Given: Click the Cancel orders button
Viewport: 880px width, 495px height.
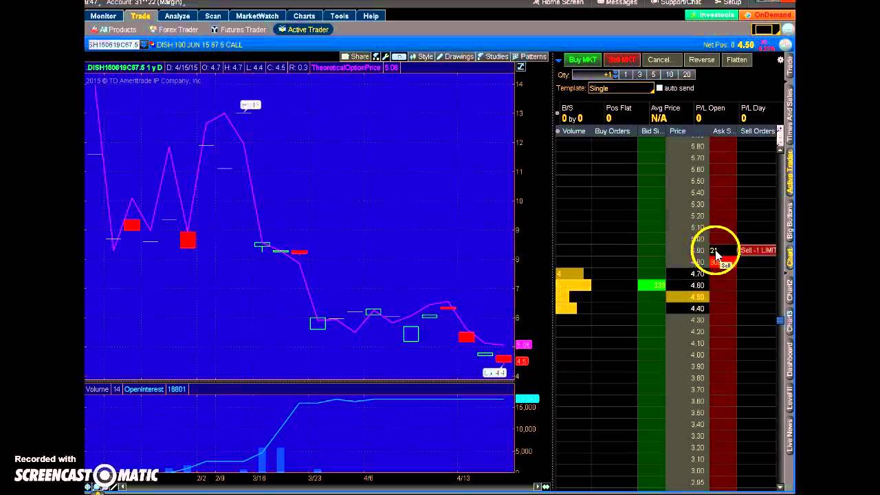Looking at the screenshot, I should pos(662,60).
